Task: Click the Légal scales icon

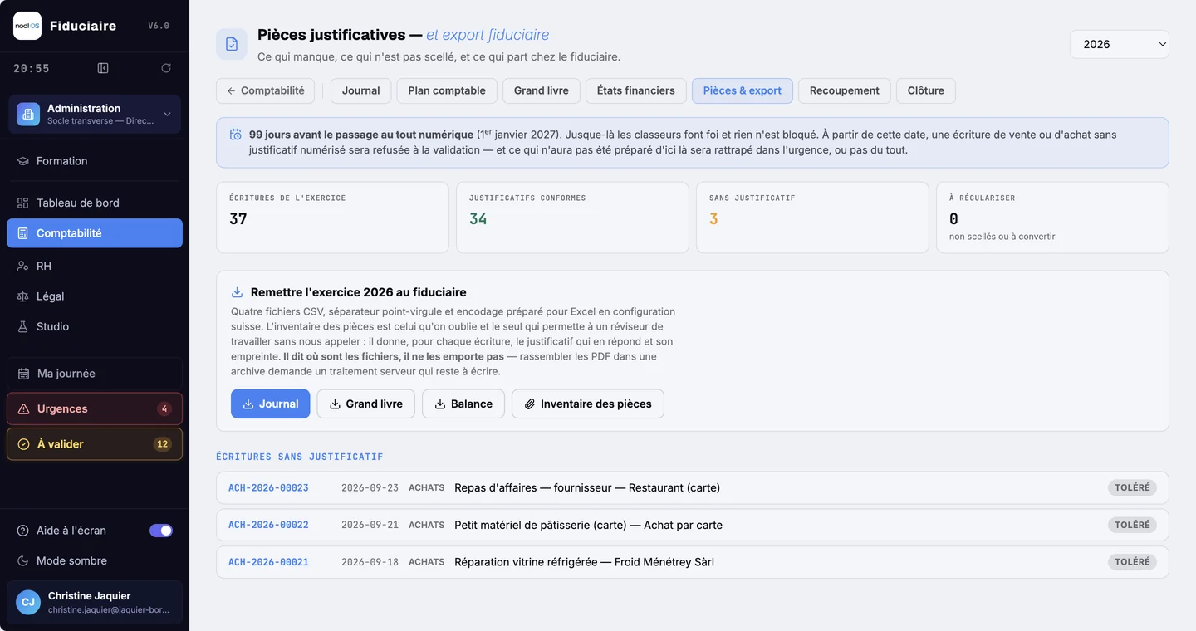Action: click(22, 296)
